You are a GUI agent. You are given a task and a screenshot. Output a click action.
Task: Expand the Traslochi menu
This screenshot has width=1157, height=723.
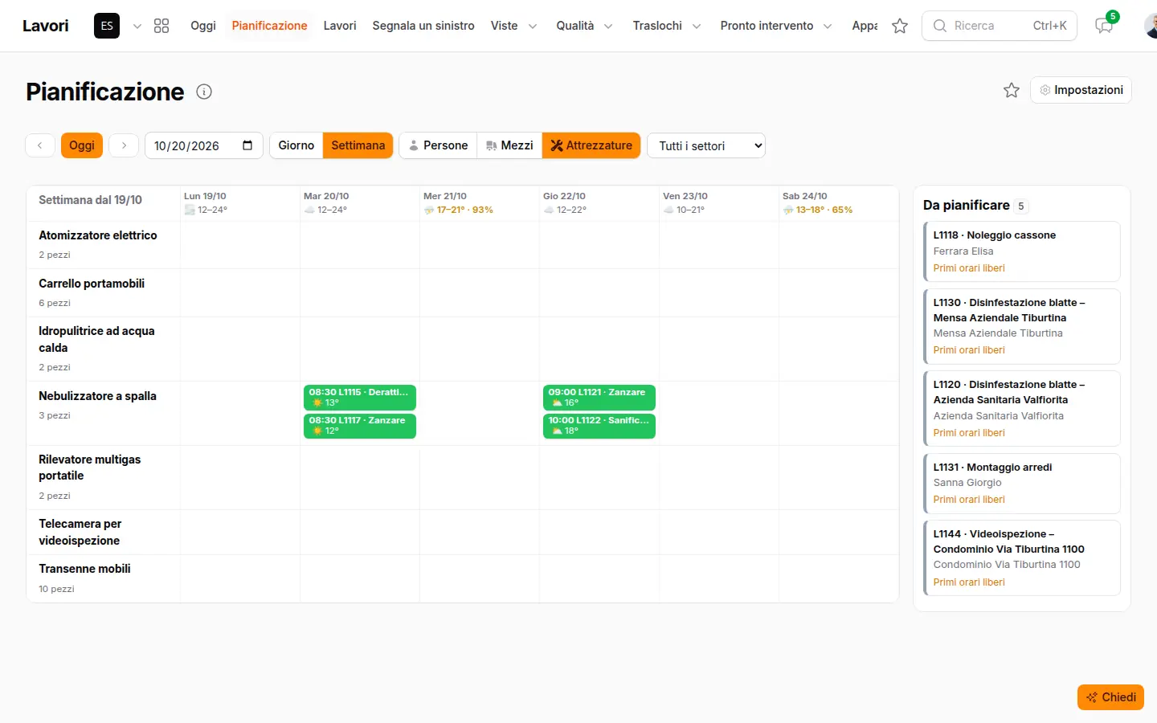pyautogui.click(x=666, y=26)
